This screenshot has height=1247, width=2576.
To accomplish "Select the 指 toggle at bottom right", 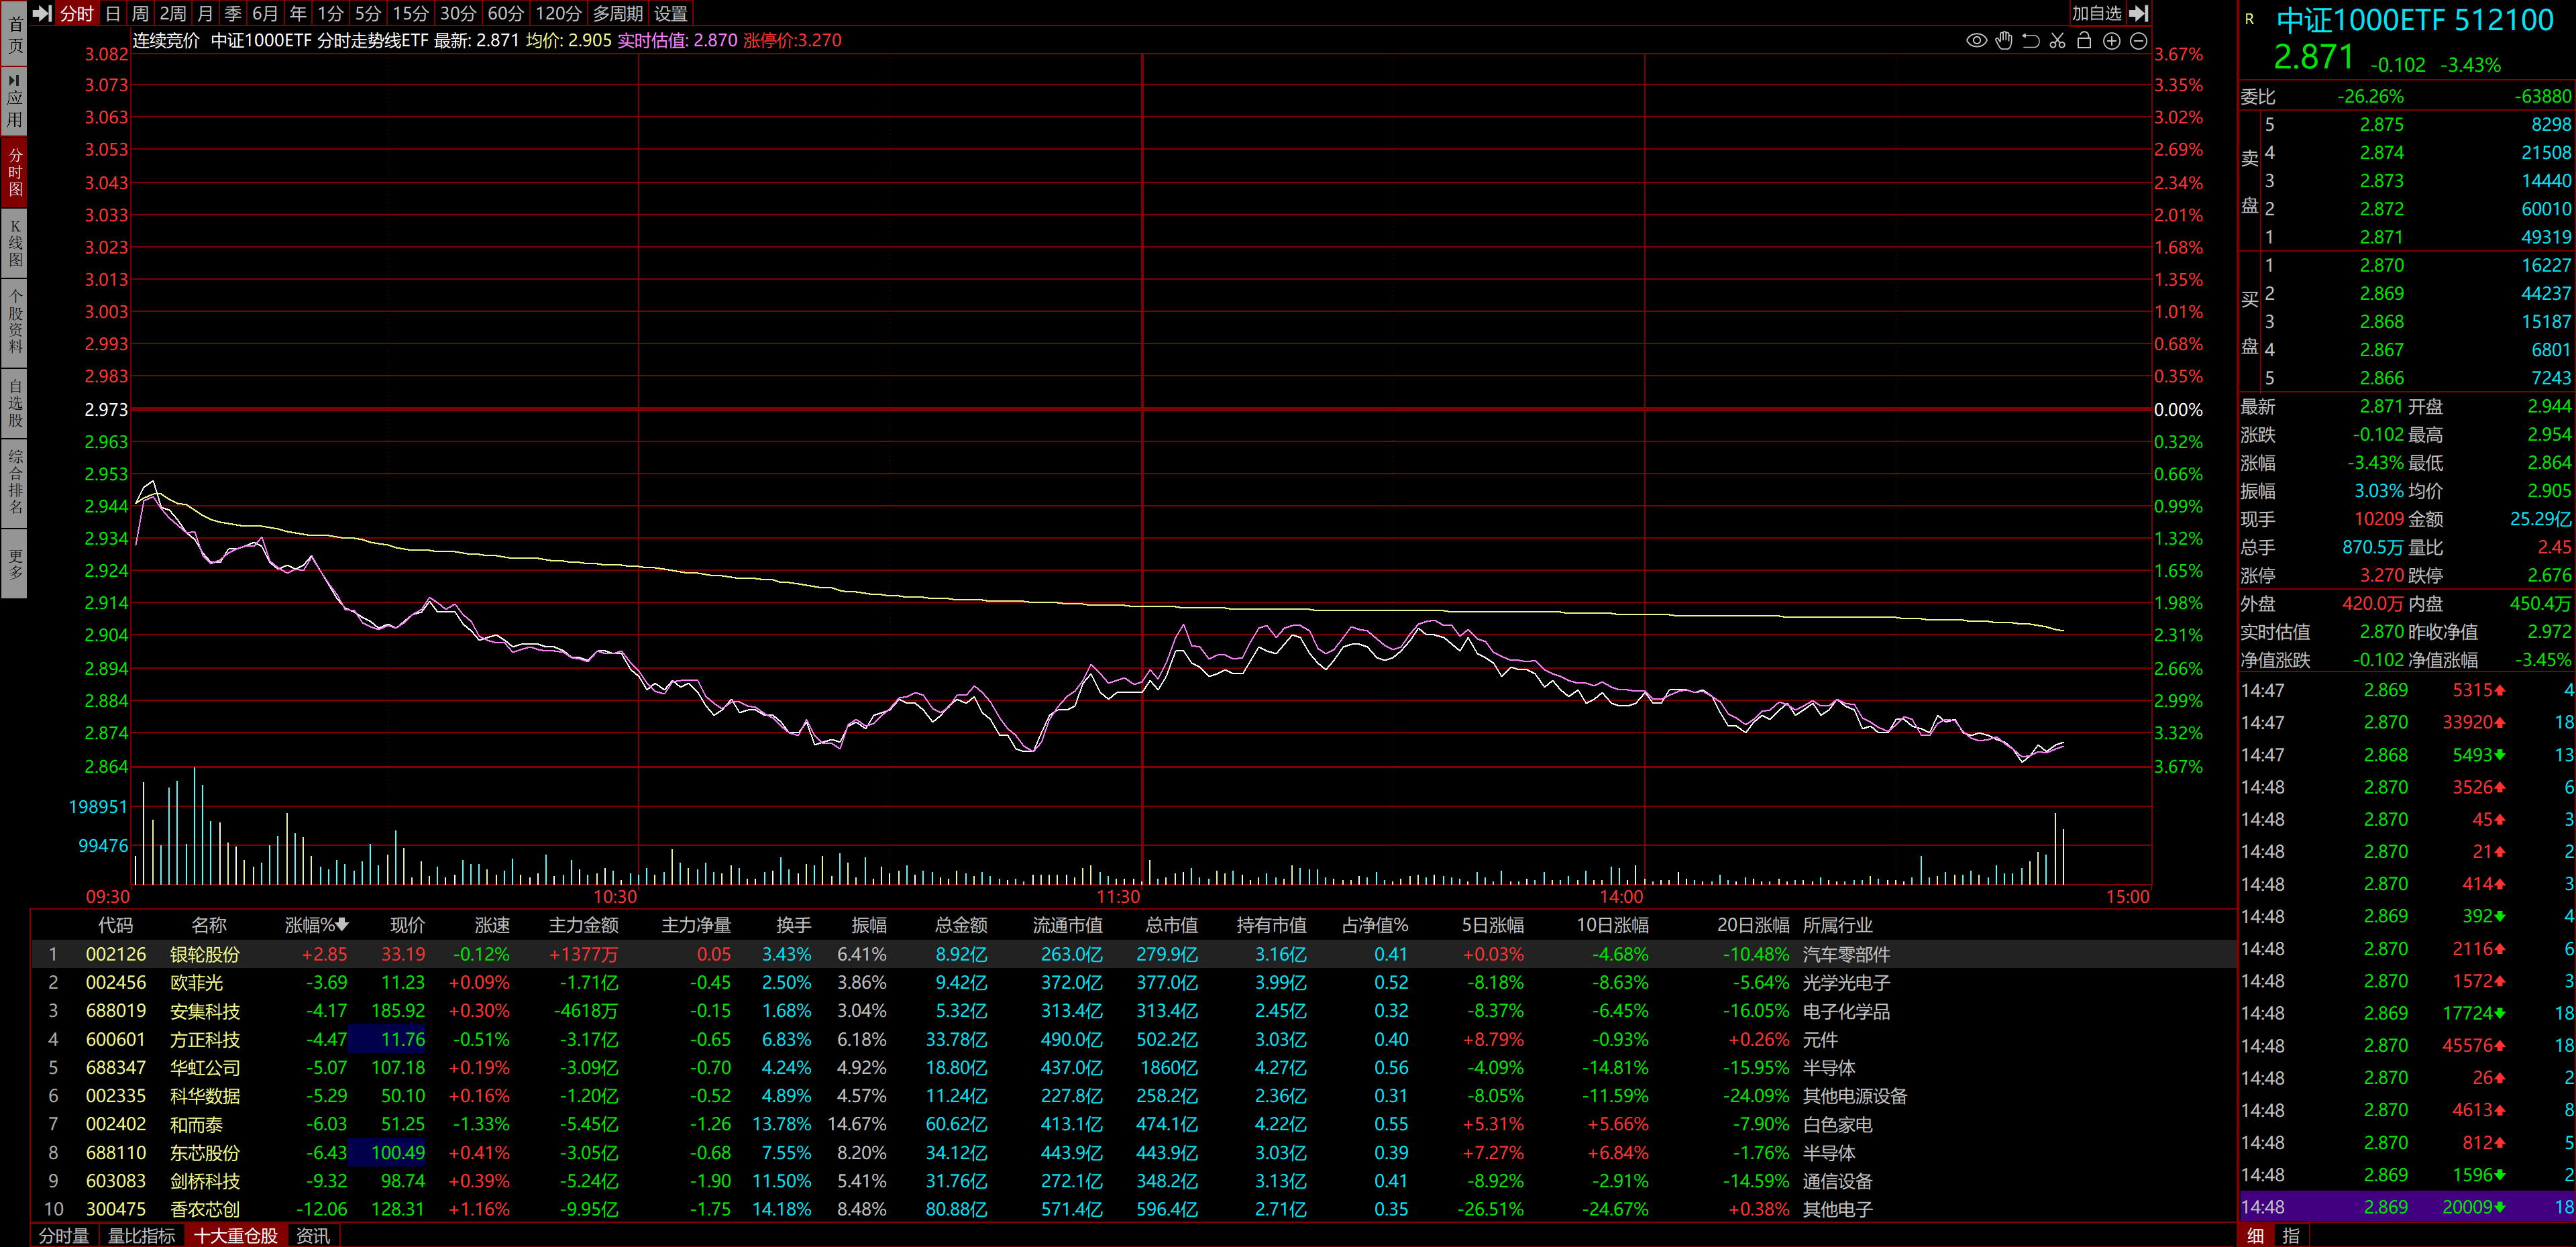I will click(2291, 1236).
